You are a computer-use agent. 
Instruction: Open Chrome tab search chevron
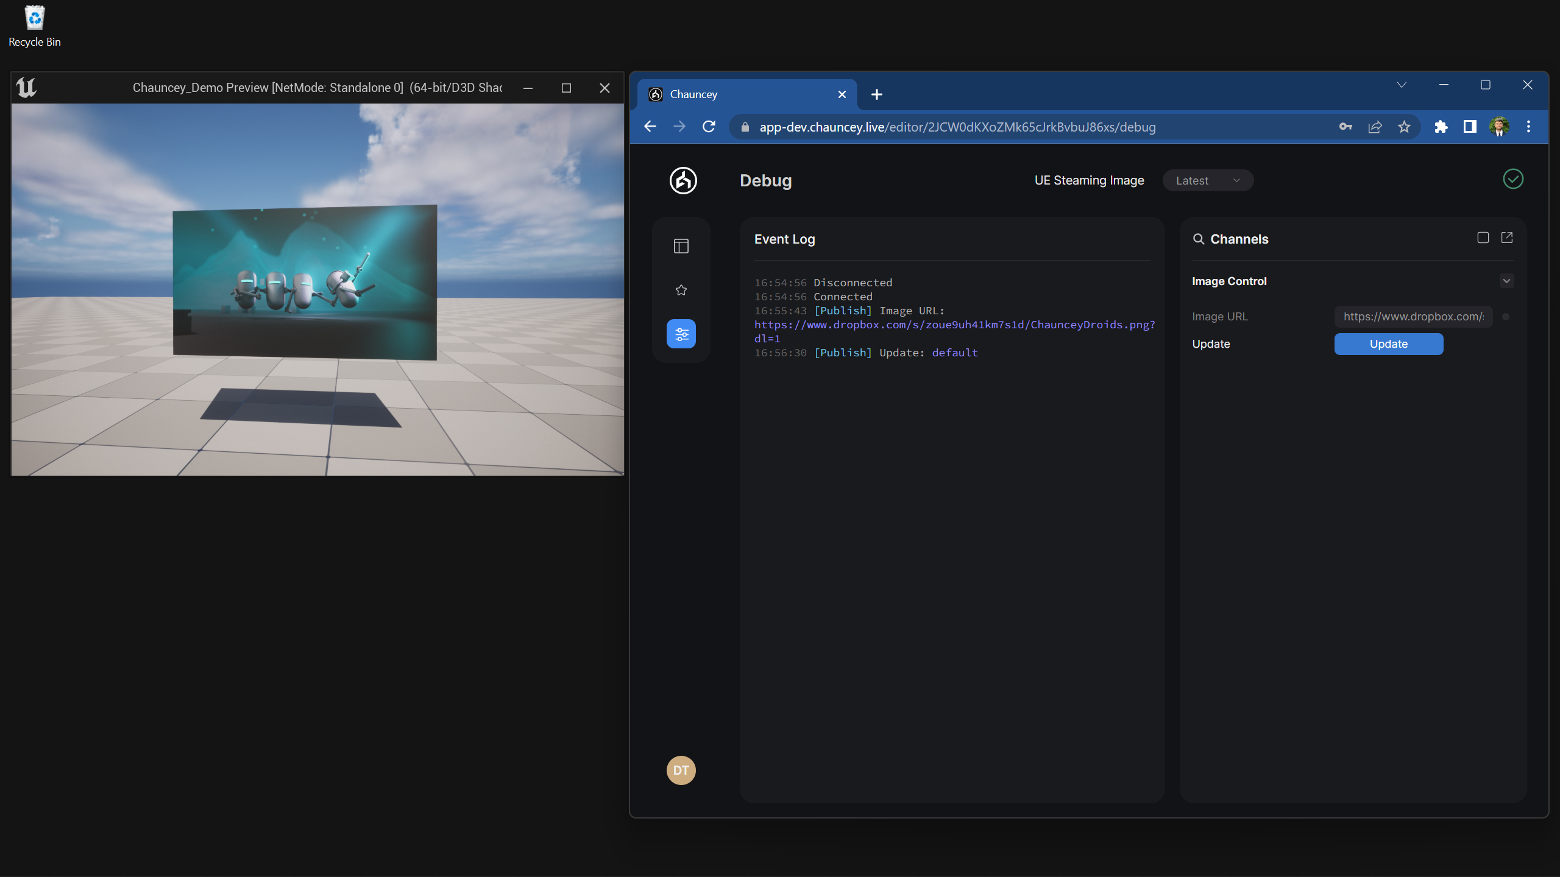1402,85
